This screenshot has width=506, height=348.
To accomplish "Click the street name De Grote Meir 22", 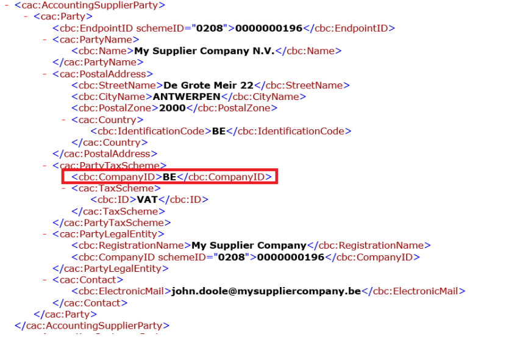I will pyautogui.click(x=208, y=85).
